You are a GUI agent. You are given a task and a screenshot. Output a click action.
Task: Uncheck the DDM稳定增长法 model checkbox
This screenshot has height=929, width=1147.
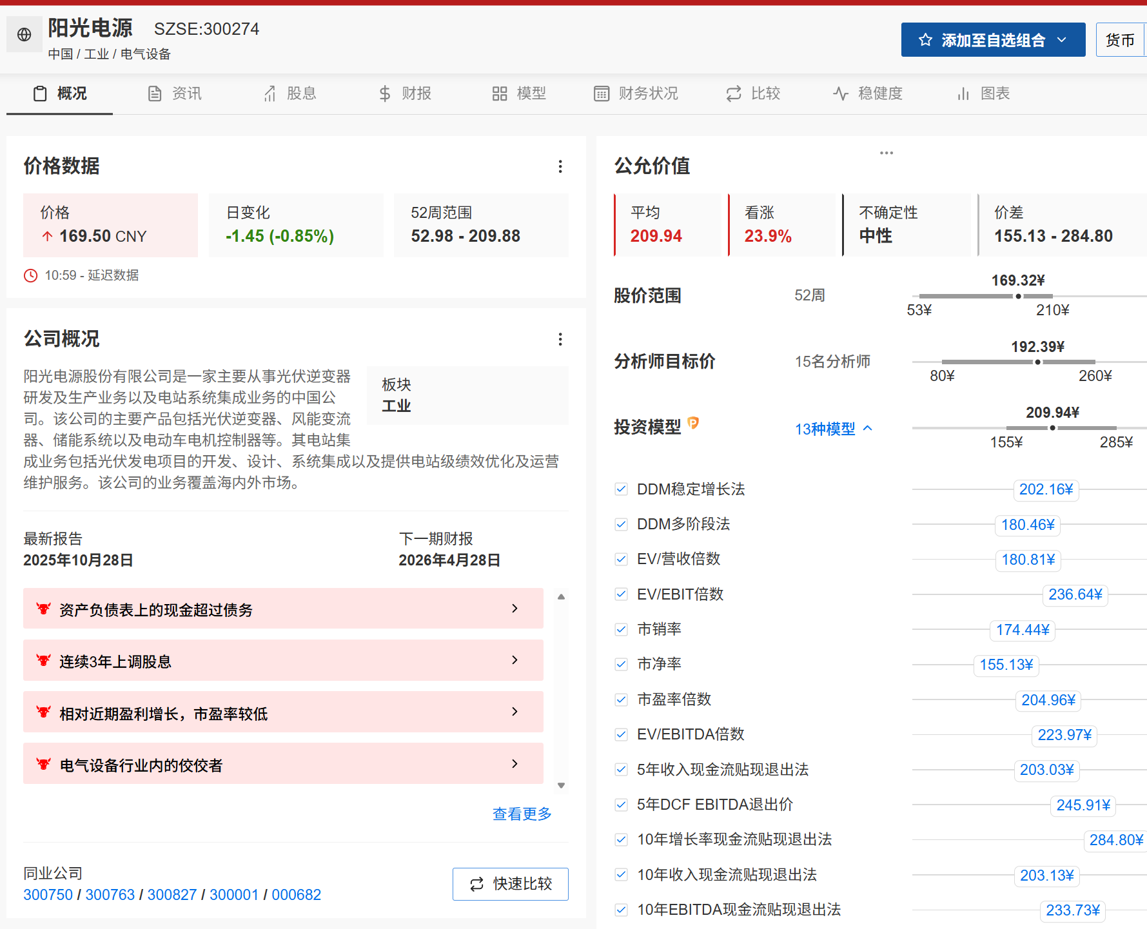(x=621, y=489)
